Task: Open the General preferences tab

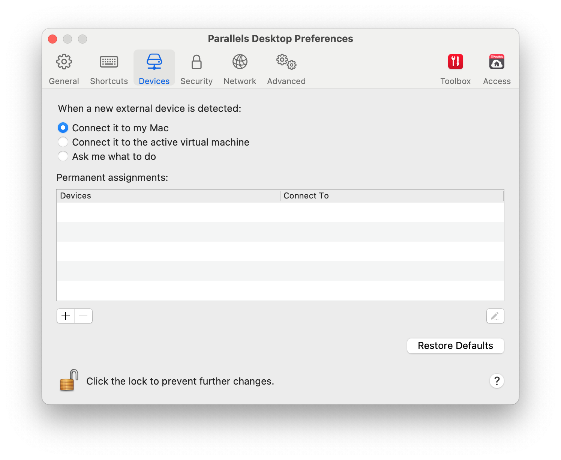Action: (x=64, y=69)
